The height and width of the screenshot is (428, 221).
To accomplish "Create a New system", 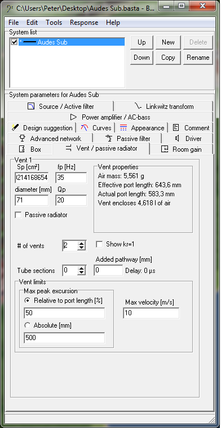I will click(x=168, y=42).
